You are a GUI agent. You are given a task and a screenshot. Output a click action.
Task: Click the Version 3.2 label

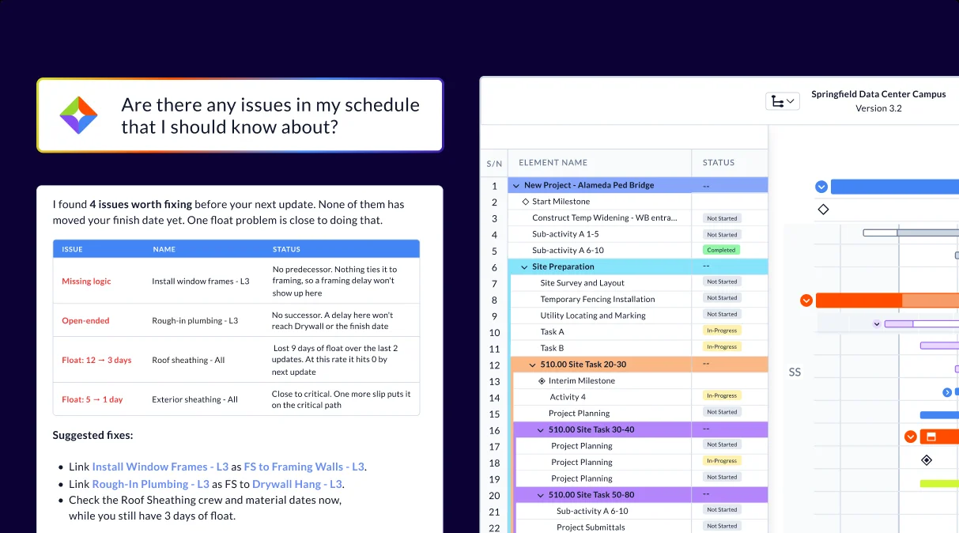click(878, 108)
